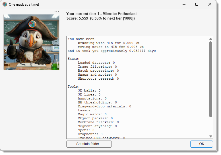Viewport: 221px width, 155px height.
Task: Minimize the One mask at a time window
Action: coord(184,4)
